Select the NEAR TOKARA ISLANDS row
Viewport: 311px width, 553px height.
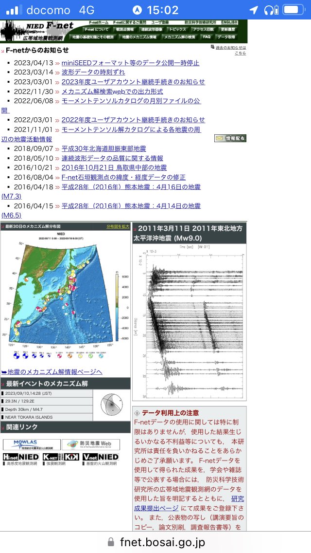coord(47,417)
